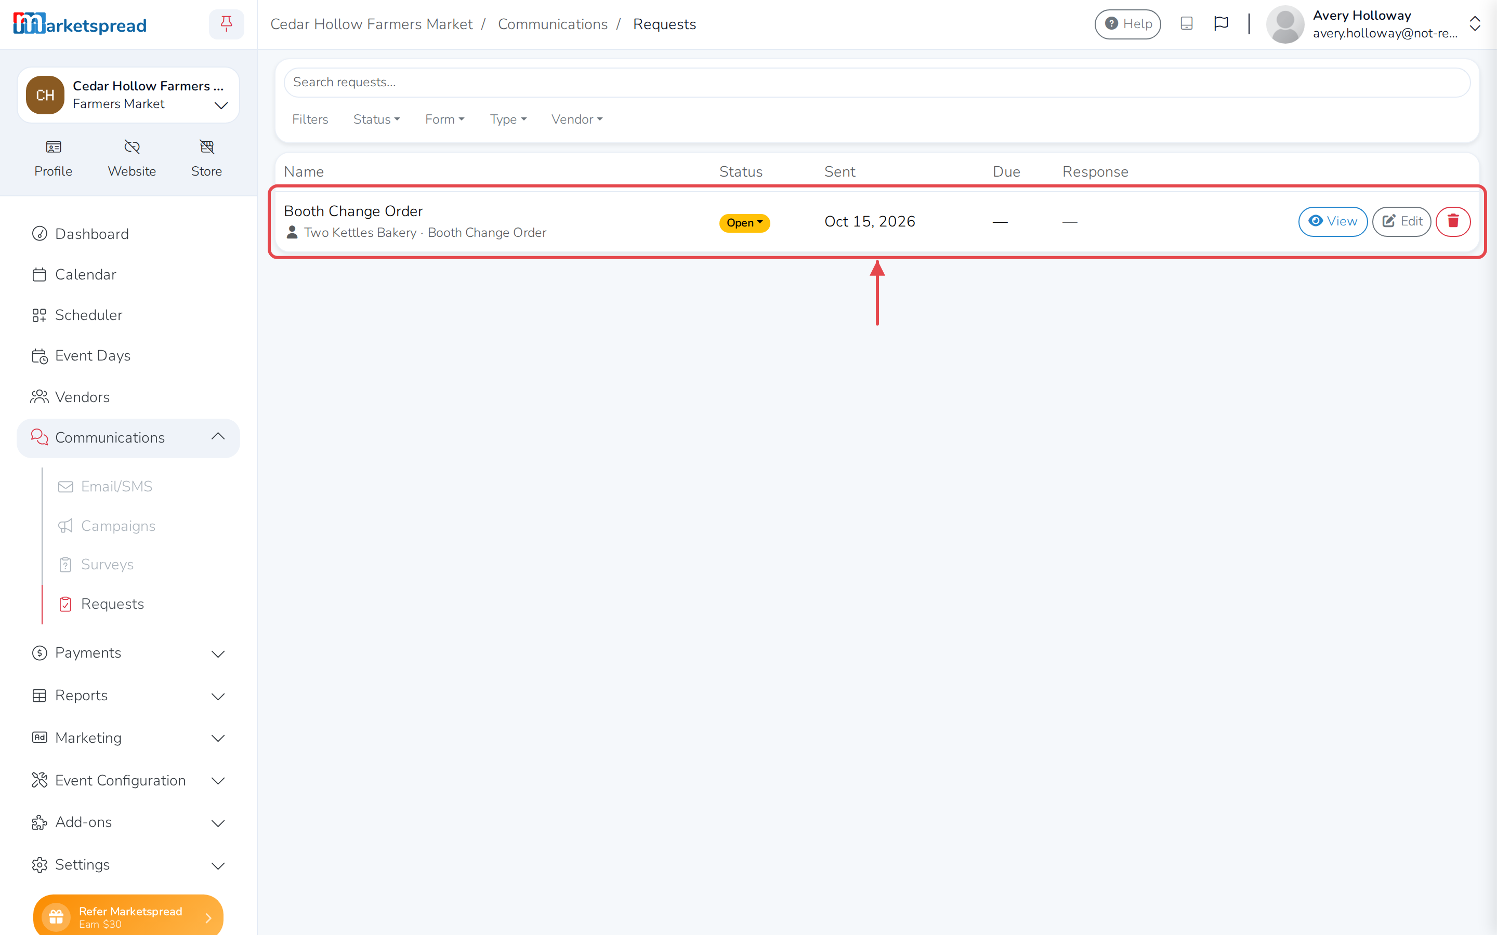This screenshot has height=935, width=1497.
Task: Toggle the sidebar pin icon
Action: 227,24
